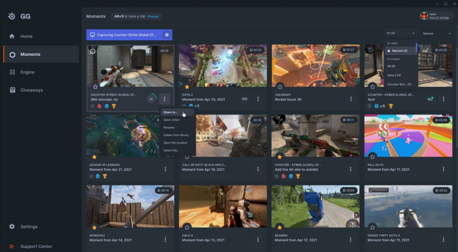Click the SteelSeries GG logo
Viewport: 458px width, 252px height.
pos(12,17)
